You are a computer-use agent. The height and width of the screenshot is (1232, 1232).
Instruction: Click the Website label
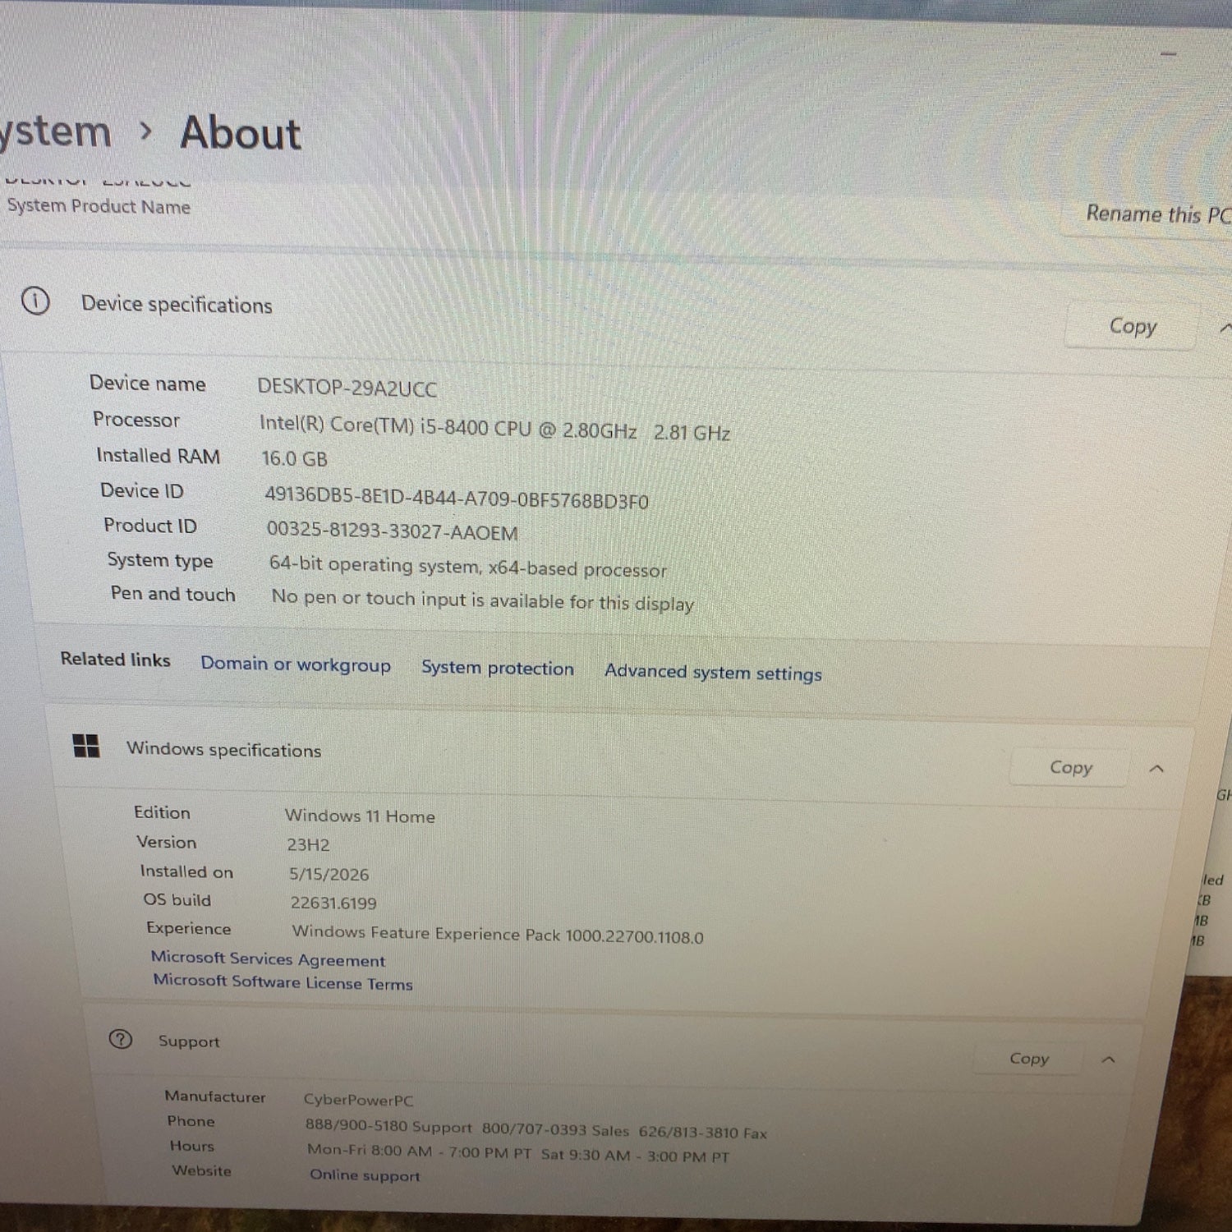(201, 1170)
